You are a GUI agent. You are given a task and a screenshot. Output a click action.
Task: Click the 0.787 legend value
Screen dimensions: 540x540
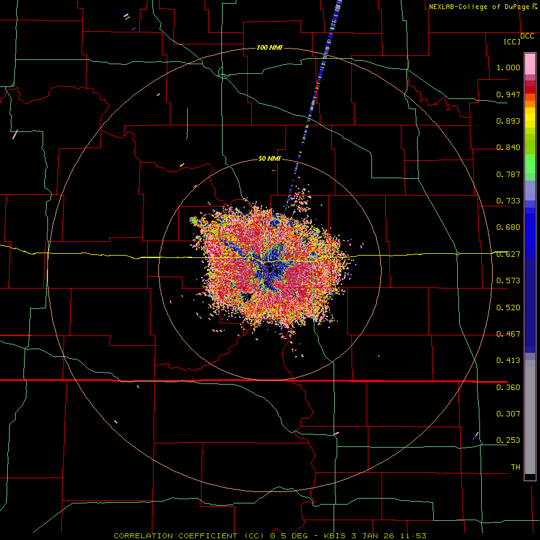[508, 174]
